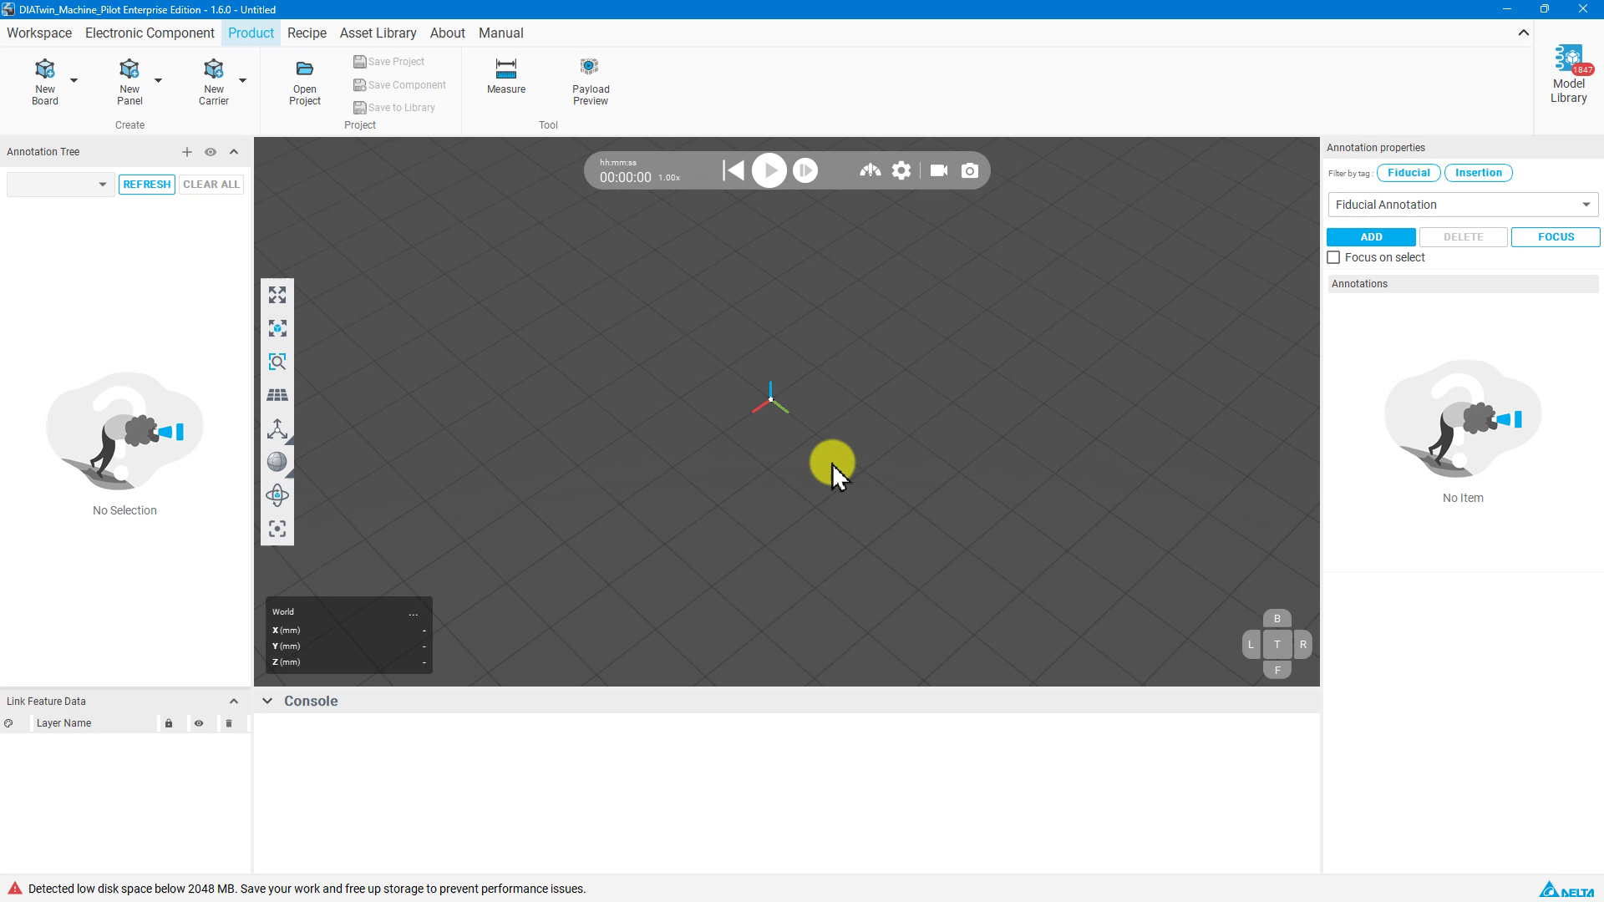Open the Payload Preview tool
The width and height of the screenshot is (1604, 902).
tap(591, 82)
